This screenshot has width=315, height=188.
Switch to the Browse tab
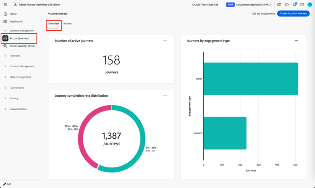[68, 24]
